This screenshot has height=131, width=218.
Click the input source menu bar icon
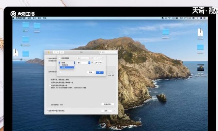193,18
